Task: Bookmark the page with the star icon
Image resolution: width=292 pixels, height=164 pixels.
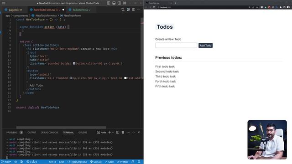Action: pyautogui.click(x=257, y=7)
